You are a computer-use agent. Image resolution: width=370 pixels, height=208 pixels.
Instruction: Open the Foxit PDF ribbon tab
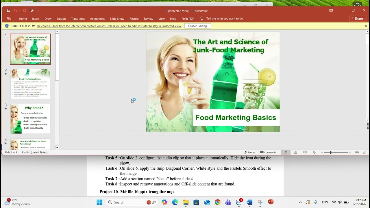tap(188, 18)
